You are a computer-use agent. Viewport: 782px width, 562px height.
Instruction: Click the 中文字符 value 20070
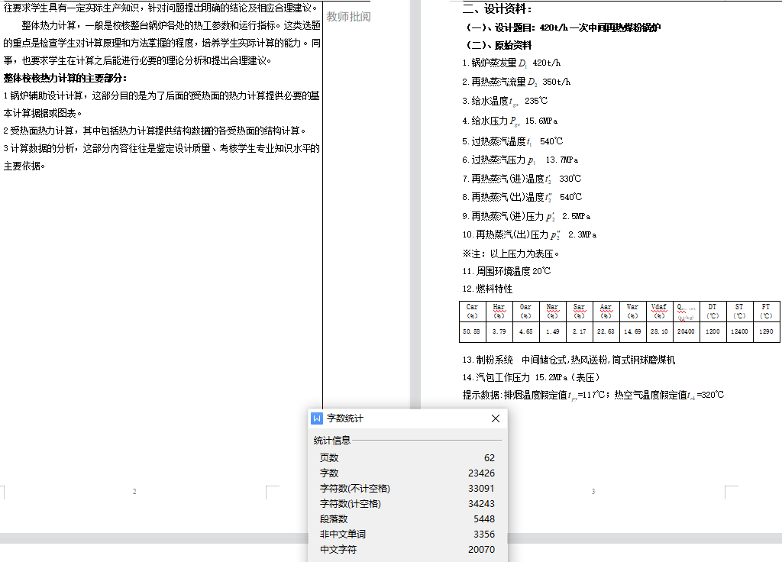[x=481, y=550]
